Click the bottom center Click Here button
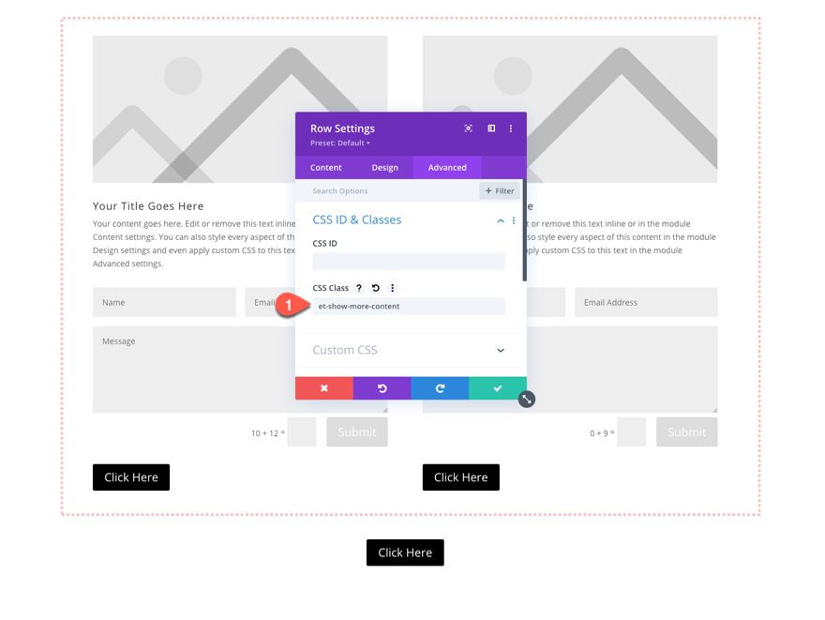 pos(404,552)
